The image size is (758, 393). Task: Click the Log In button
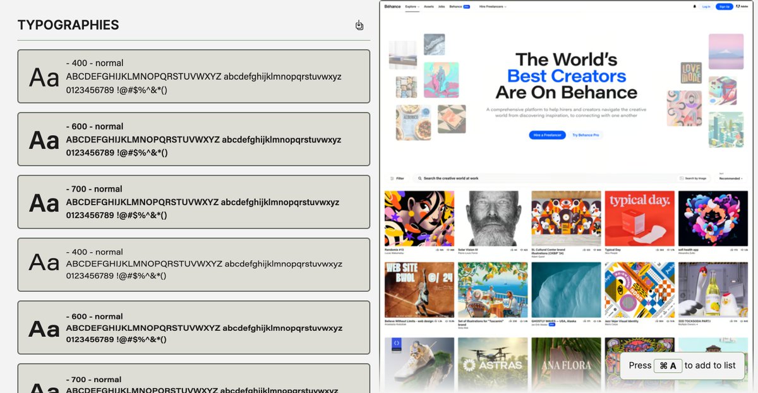(706, 6)
